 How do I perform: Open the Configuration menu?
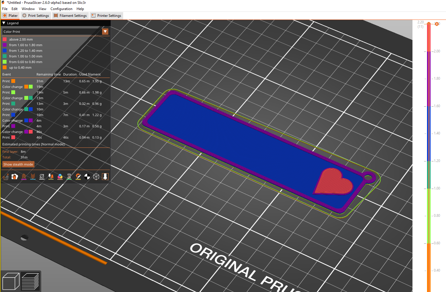point(61,9)
